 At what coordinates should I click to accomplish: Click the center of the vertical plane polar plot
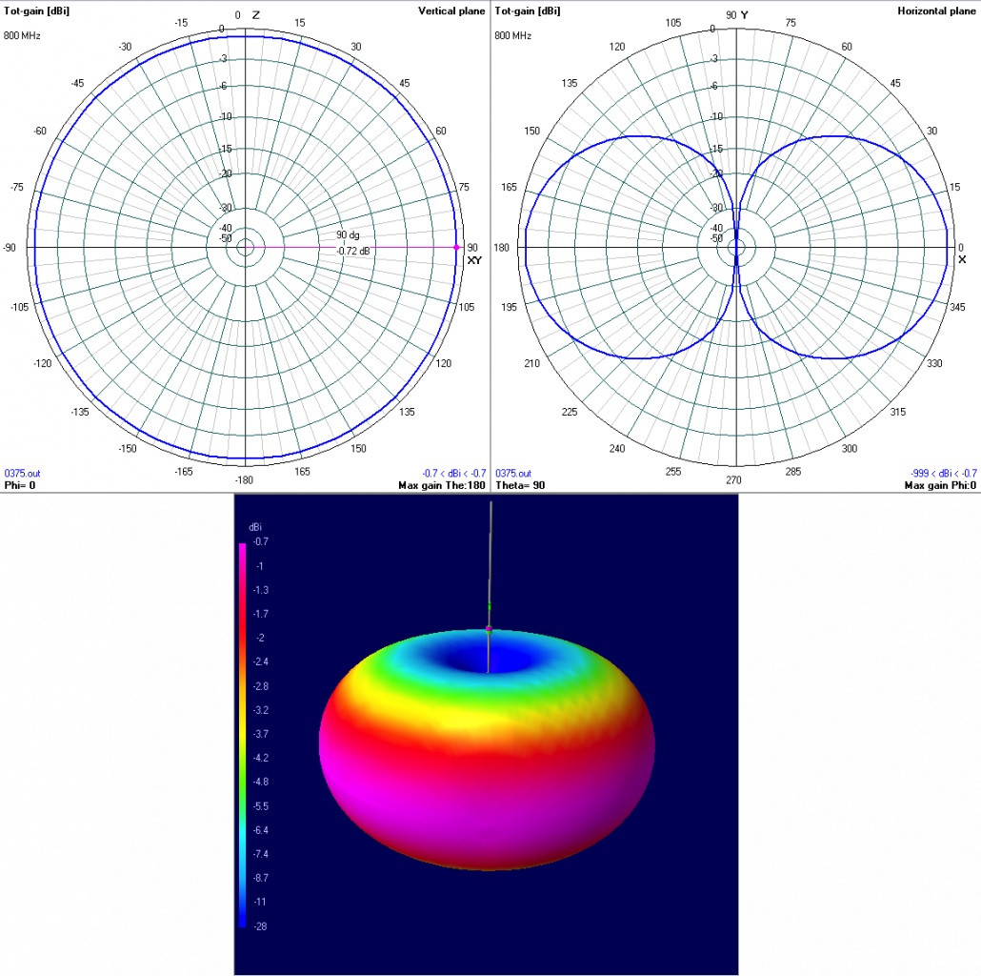point(245,248)
